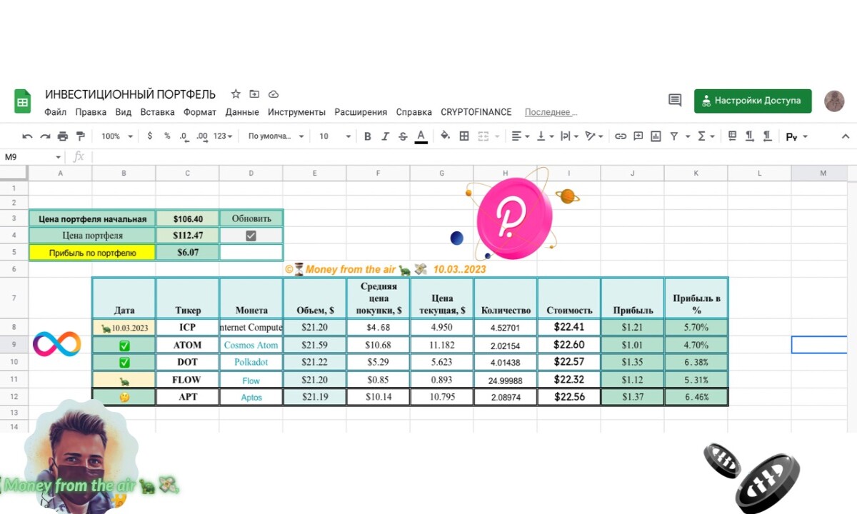Screen dimensions: 857x514
Task: Redo the last action
Action: click(45, 136)
